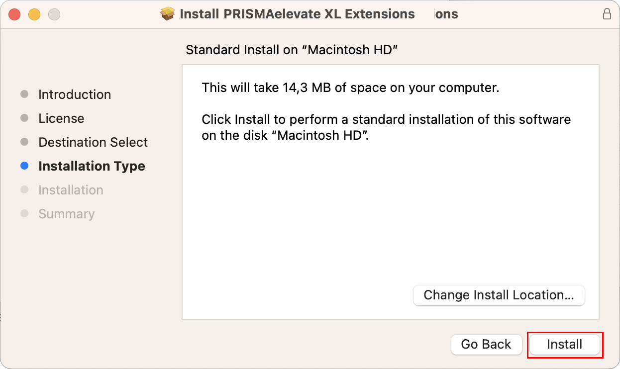Viewport: 620px width, 369px height.
Task: Close the installer with red button
Action: tap(14, 14)
